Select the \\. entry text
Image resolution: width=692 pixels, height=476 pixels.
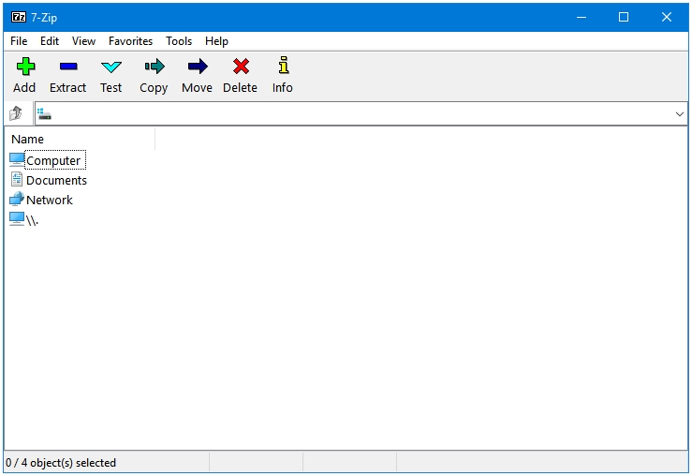(32, 220)
